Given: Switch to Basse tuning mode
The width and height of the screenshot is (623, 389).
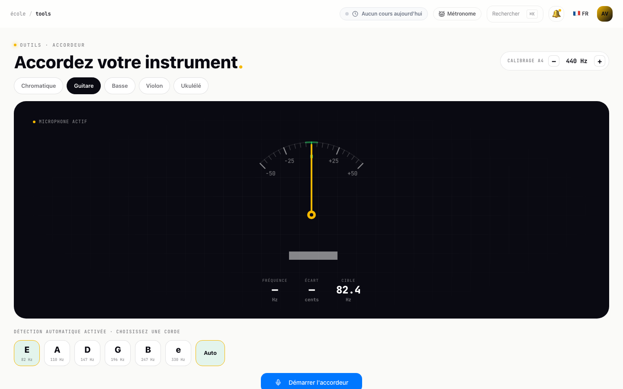Looking at the screenshot, I should (x=120, y=86).
